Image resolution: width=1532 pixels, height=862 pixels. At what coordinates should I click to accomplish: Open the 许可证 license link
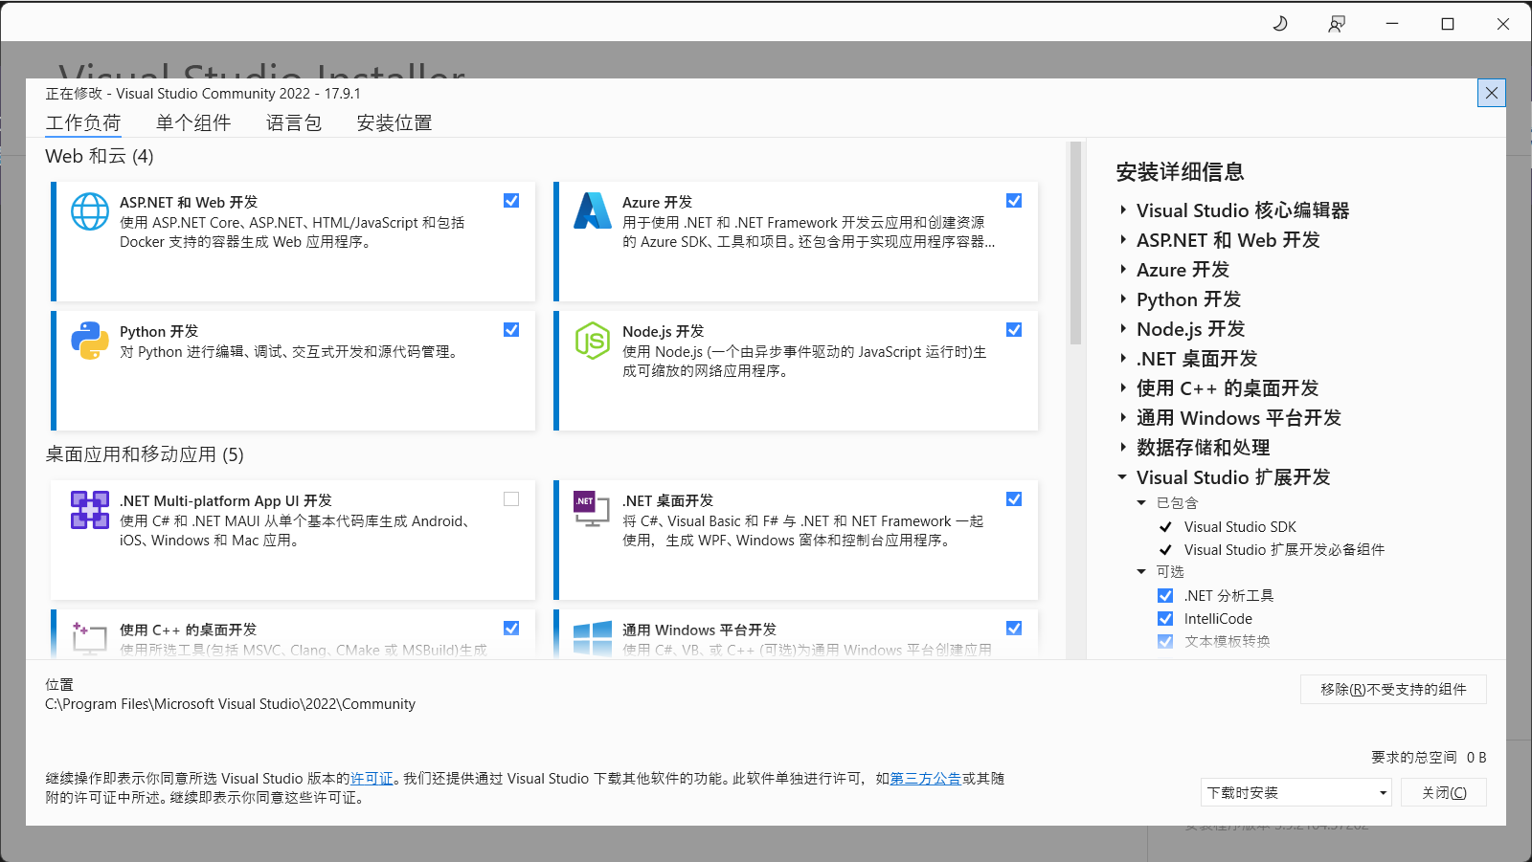pos(372,779)
